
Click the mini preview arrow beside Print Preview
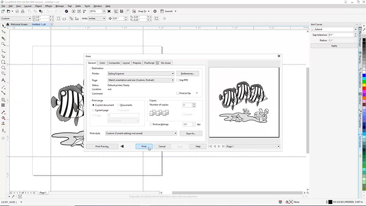coord(122,146)
